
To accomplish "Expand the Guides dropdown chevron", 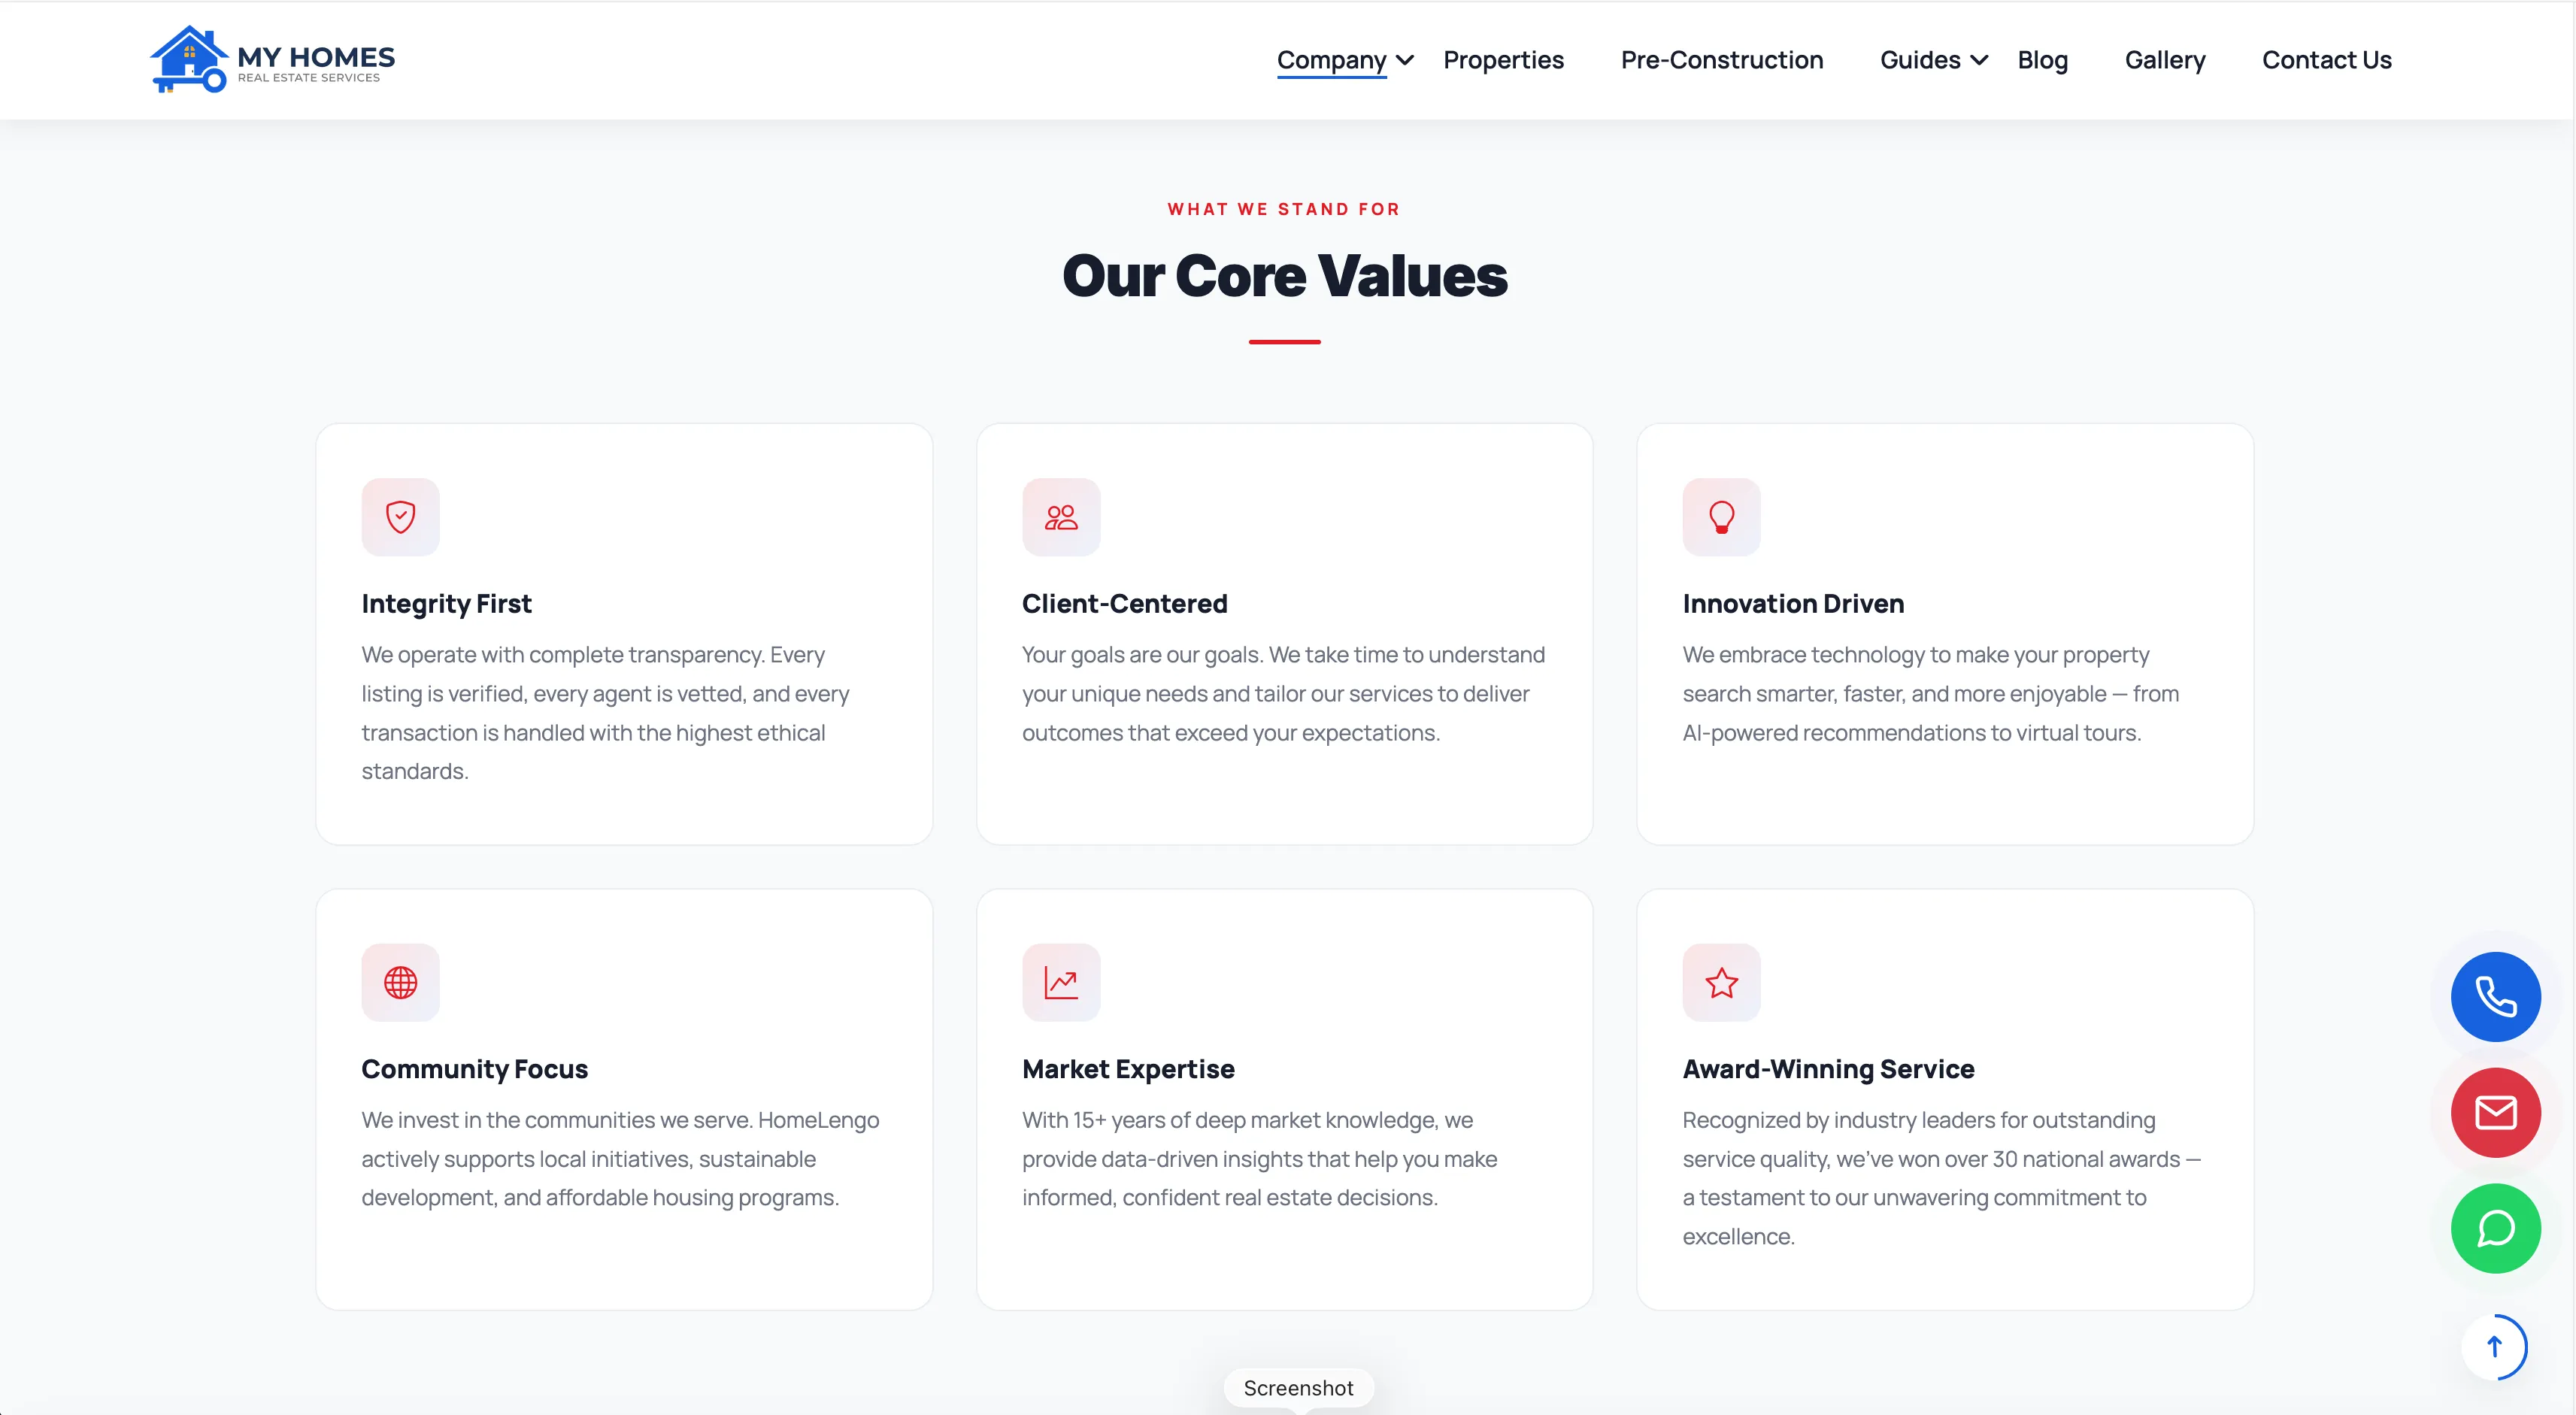I will point(1978,60).
